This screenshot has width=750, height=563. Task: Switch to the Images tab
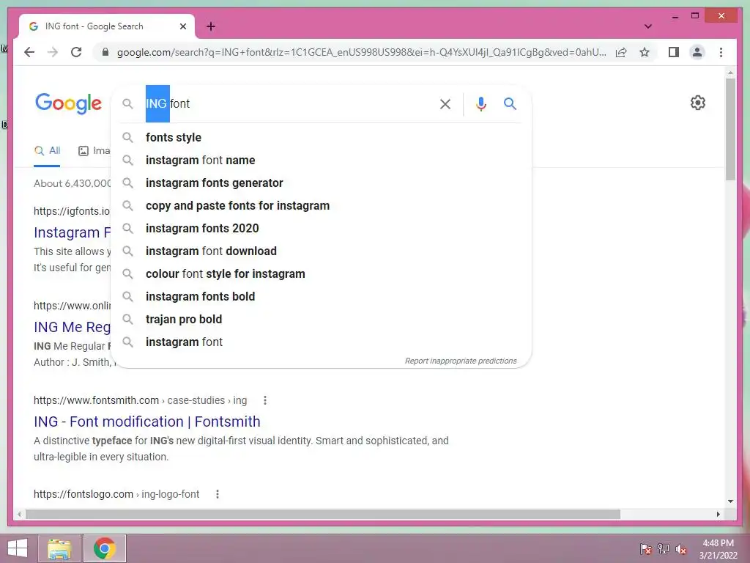coord(94,151)
